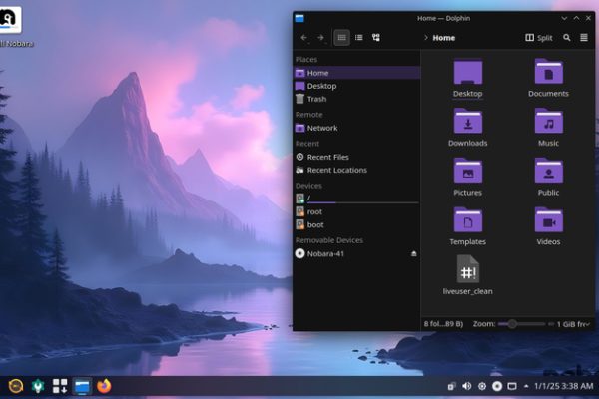
Task: Open Desktop in the Places panel
Action: [357, 86]
